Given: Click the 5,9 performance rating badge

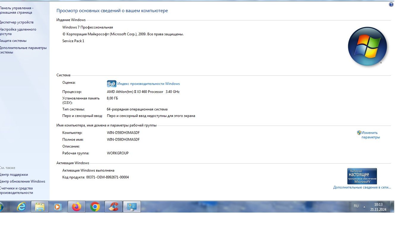Looking at the screenshot, I should click(x=111, y=84).
